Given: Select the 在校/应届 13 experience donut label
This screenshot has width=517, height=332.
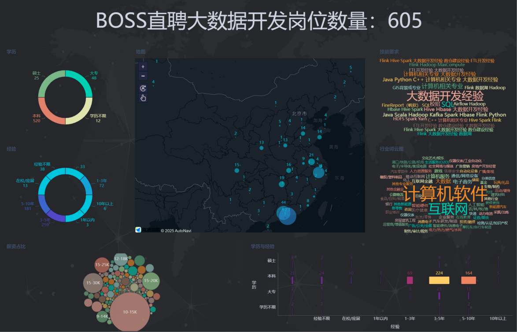Looking at the screenshot, I should point(25,183).
